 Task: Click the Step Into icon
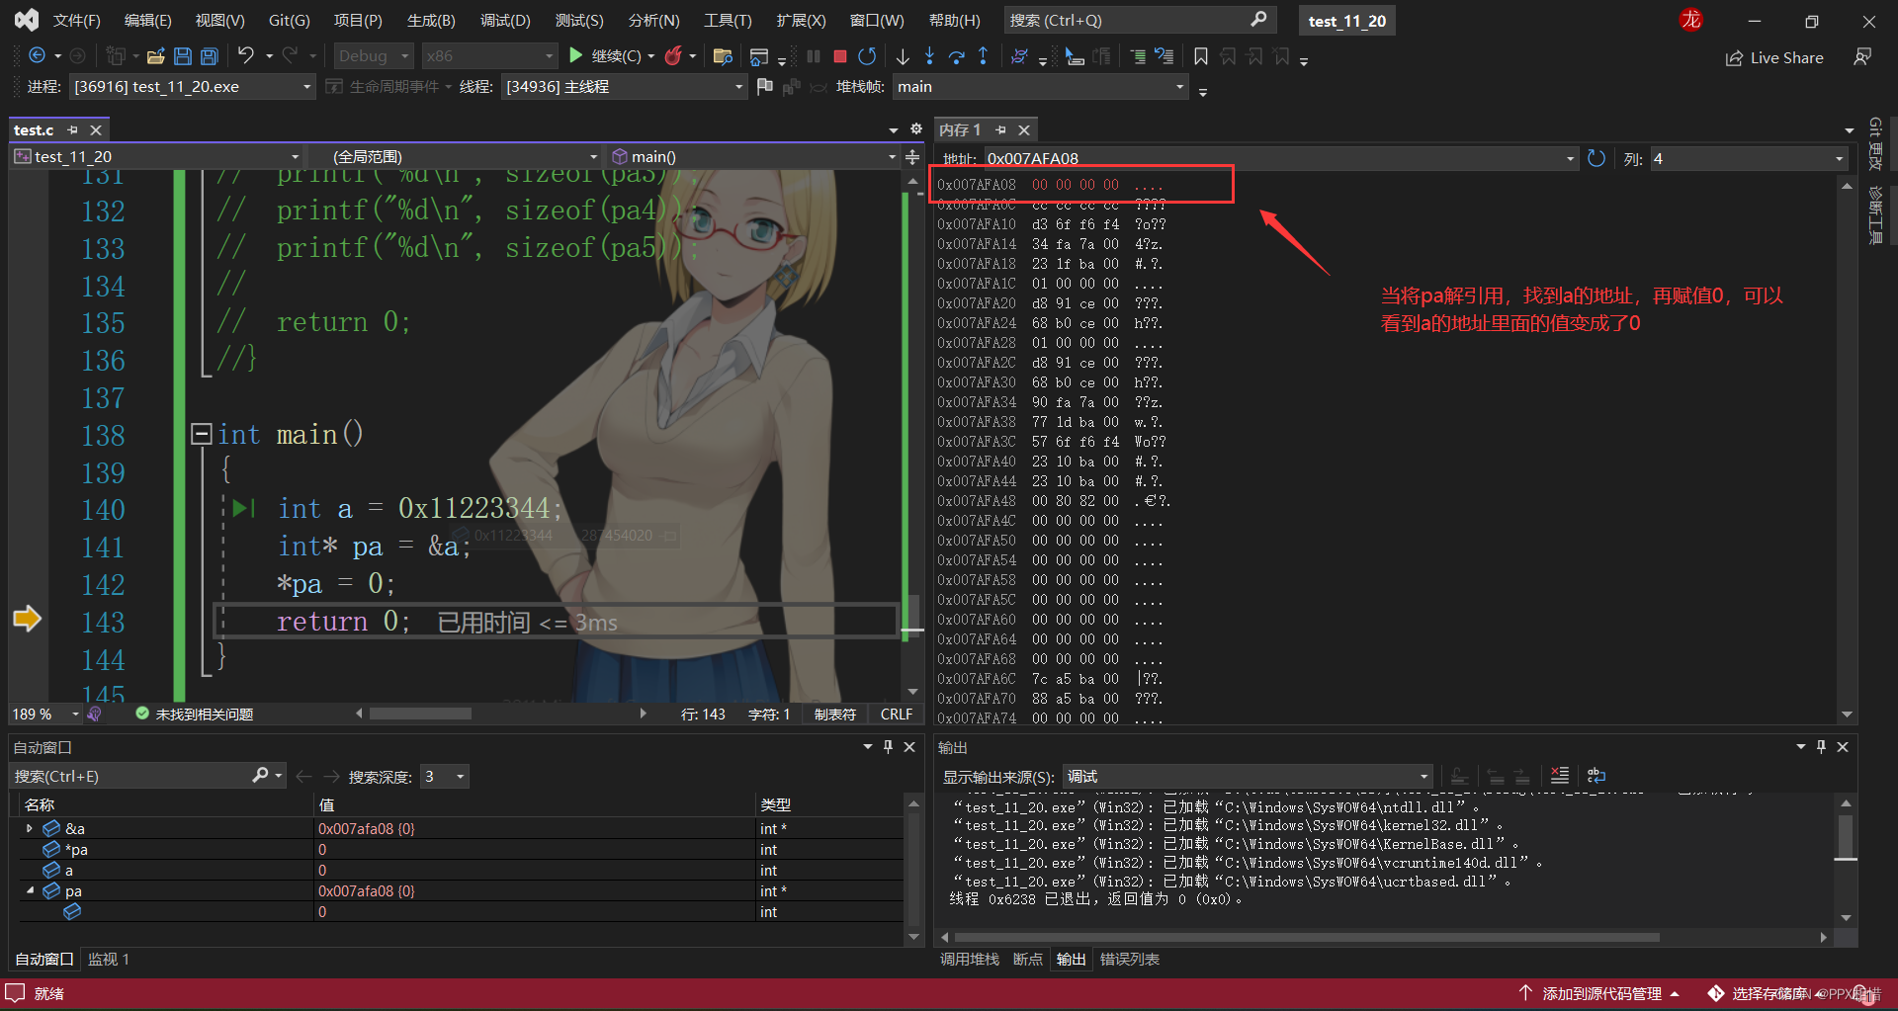(929, 56)
